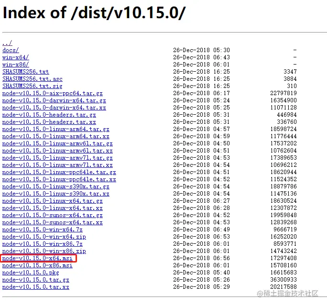Click node-v10.15.0-headers.tar.xz link
The width and height of the screenshot is (327, 306).
point(49,122)
